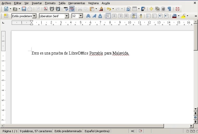
Task: Justify the paragraph text
Action: [x=126, y=16]
